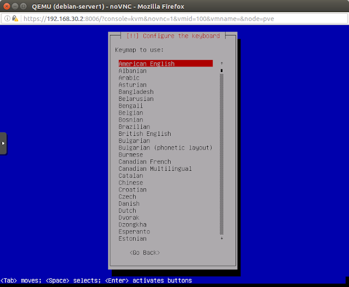The width and height of the screenshot is (349, 287).
Task: Select the Bangladesh keymap
Action: pos(136,92)
